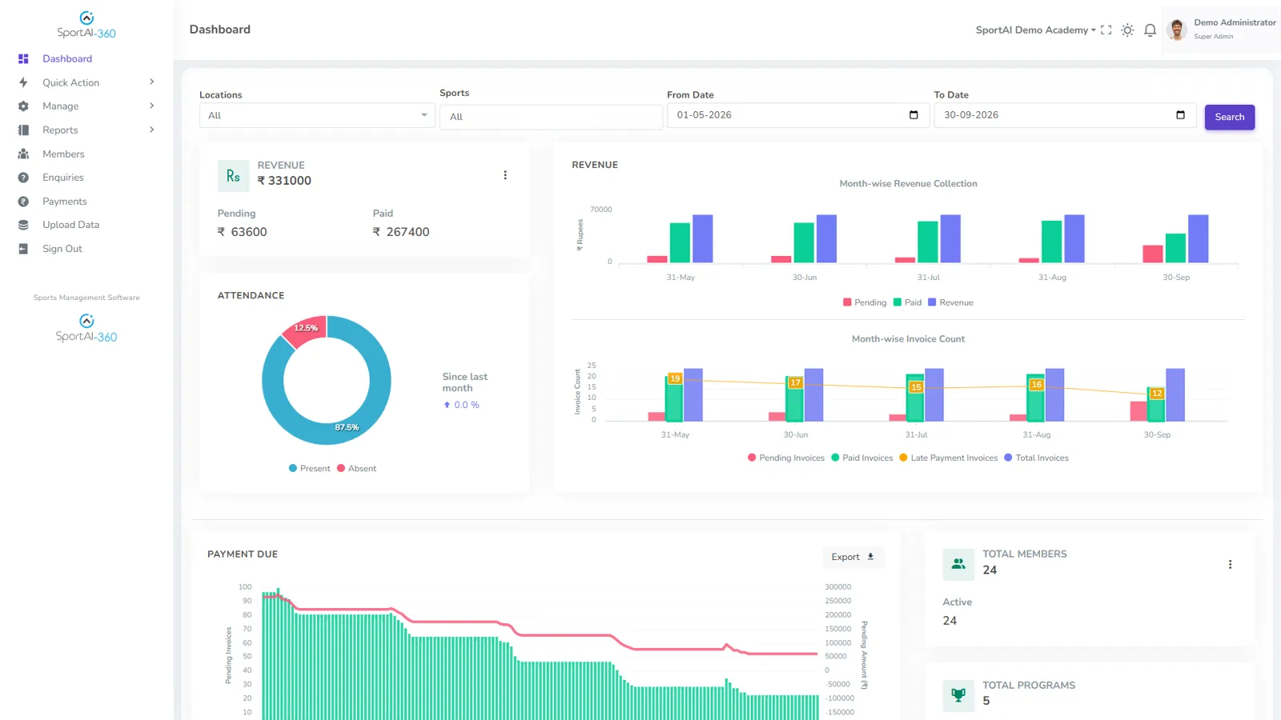Click the Quick Action lightning icon
This screenshot has height=720, width=1281.
click(x=23, y=82)
